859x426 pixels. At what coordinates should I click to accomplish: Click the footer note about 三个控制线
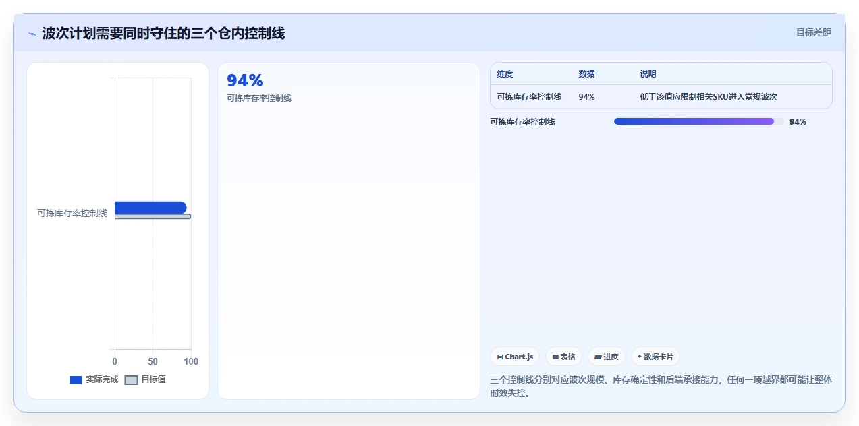[661, 386]
